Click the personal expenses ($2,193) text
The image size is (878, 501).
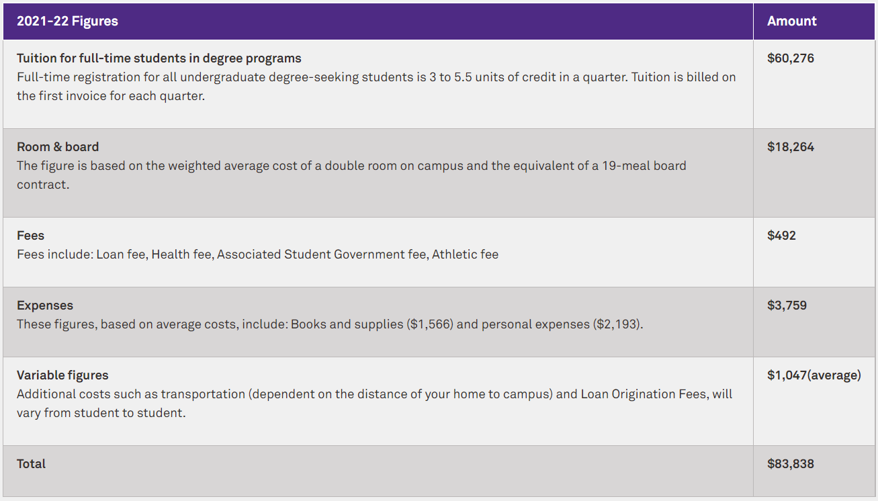561,324
